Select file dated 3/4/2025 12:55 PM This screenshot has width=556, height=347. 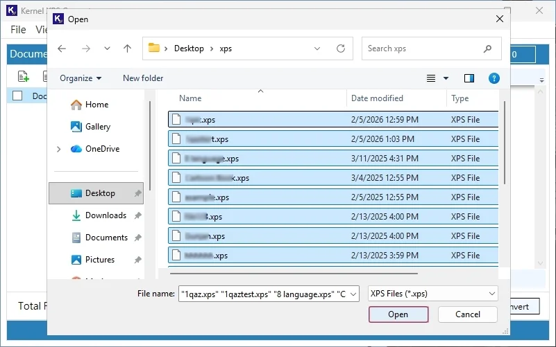coord(333,178)
